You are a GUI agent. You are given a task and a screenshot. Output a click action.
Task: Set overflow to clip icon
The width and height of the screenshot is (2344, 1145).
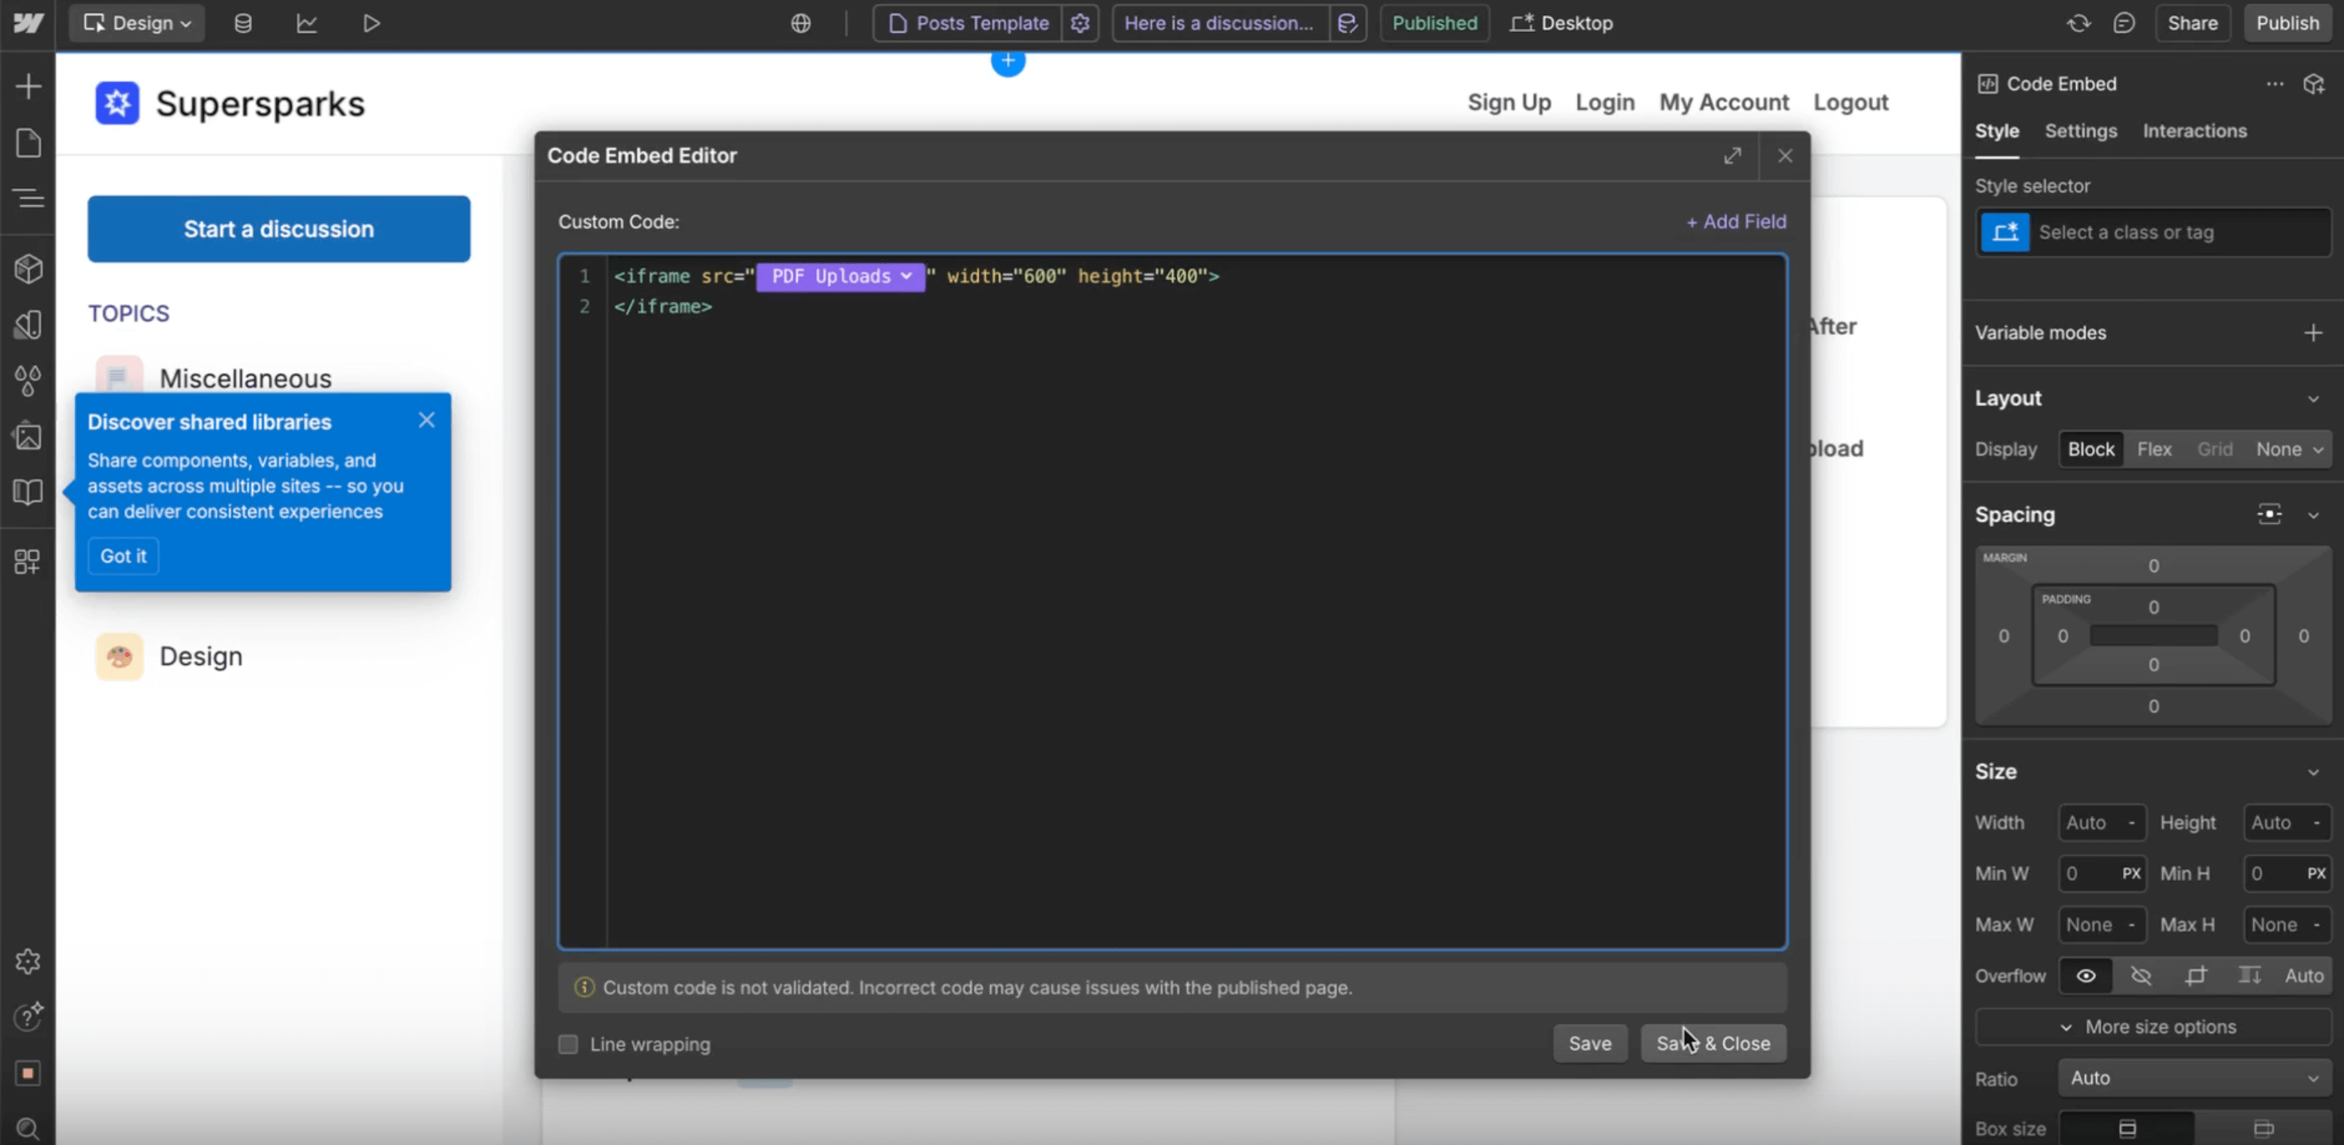click(x=2196, y=976)
